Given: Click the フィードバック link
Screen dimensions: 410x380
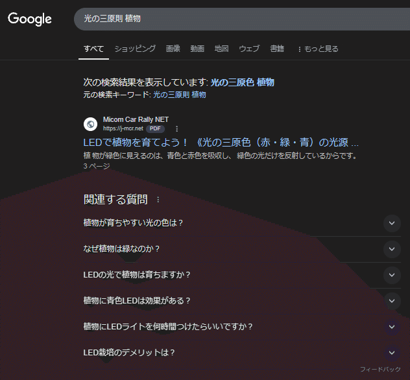Looking at the screenshot, I should [380, 369].
